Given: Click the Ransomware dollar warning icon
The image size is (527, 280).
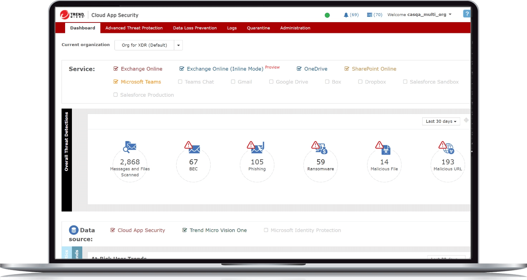Looking at the screenshot, I should tap(319, 147).
